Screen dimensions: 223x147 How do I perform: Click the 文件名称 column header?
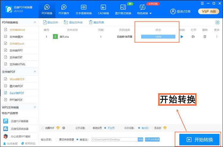click(72, 30)
